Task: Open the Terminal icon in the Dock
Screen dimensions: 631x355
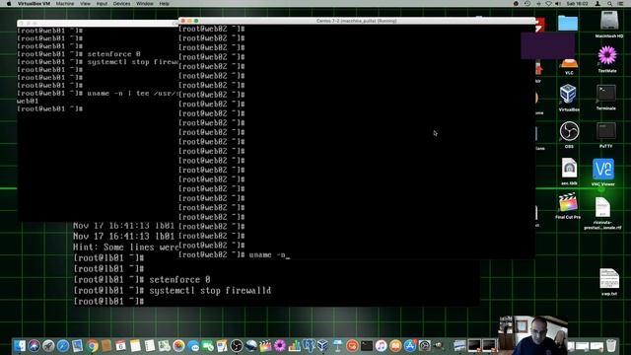Action: click(367, 346)
